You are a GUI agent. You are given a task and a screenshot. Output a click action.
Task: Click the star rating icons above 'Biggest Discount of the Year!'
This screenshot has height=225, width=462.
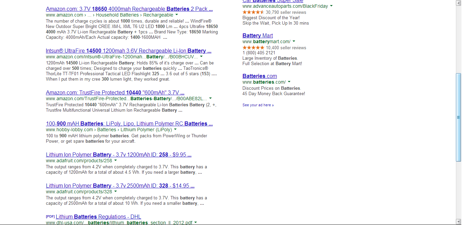(x=253, y=12)
